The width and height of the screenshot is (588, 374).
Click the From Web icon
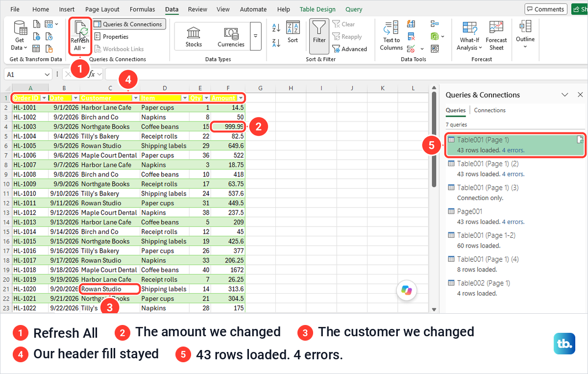pos(36,36)
